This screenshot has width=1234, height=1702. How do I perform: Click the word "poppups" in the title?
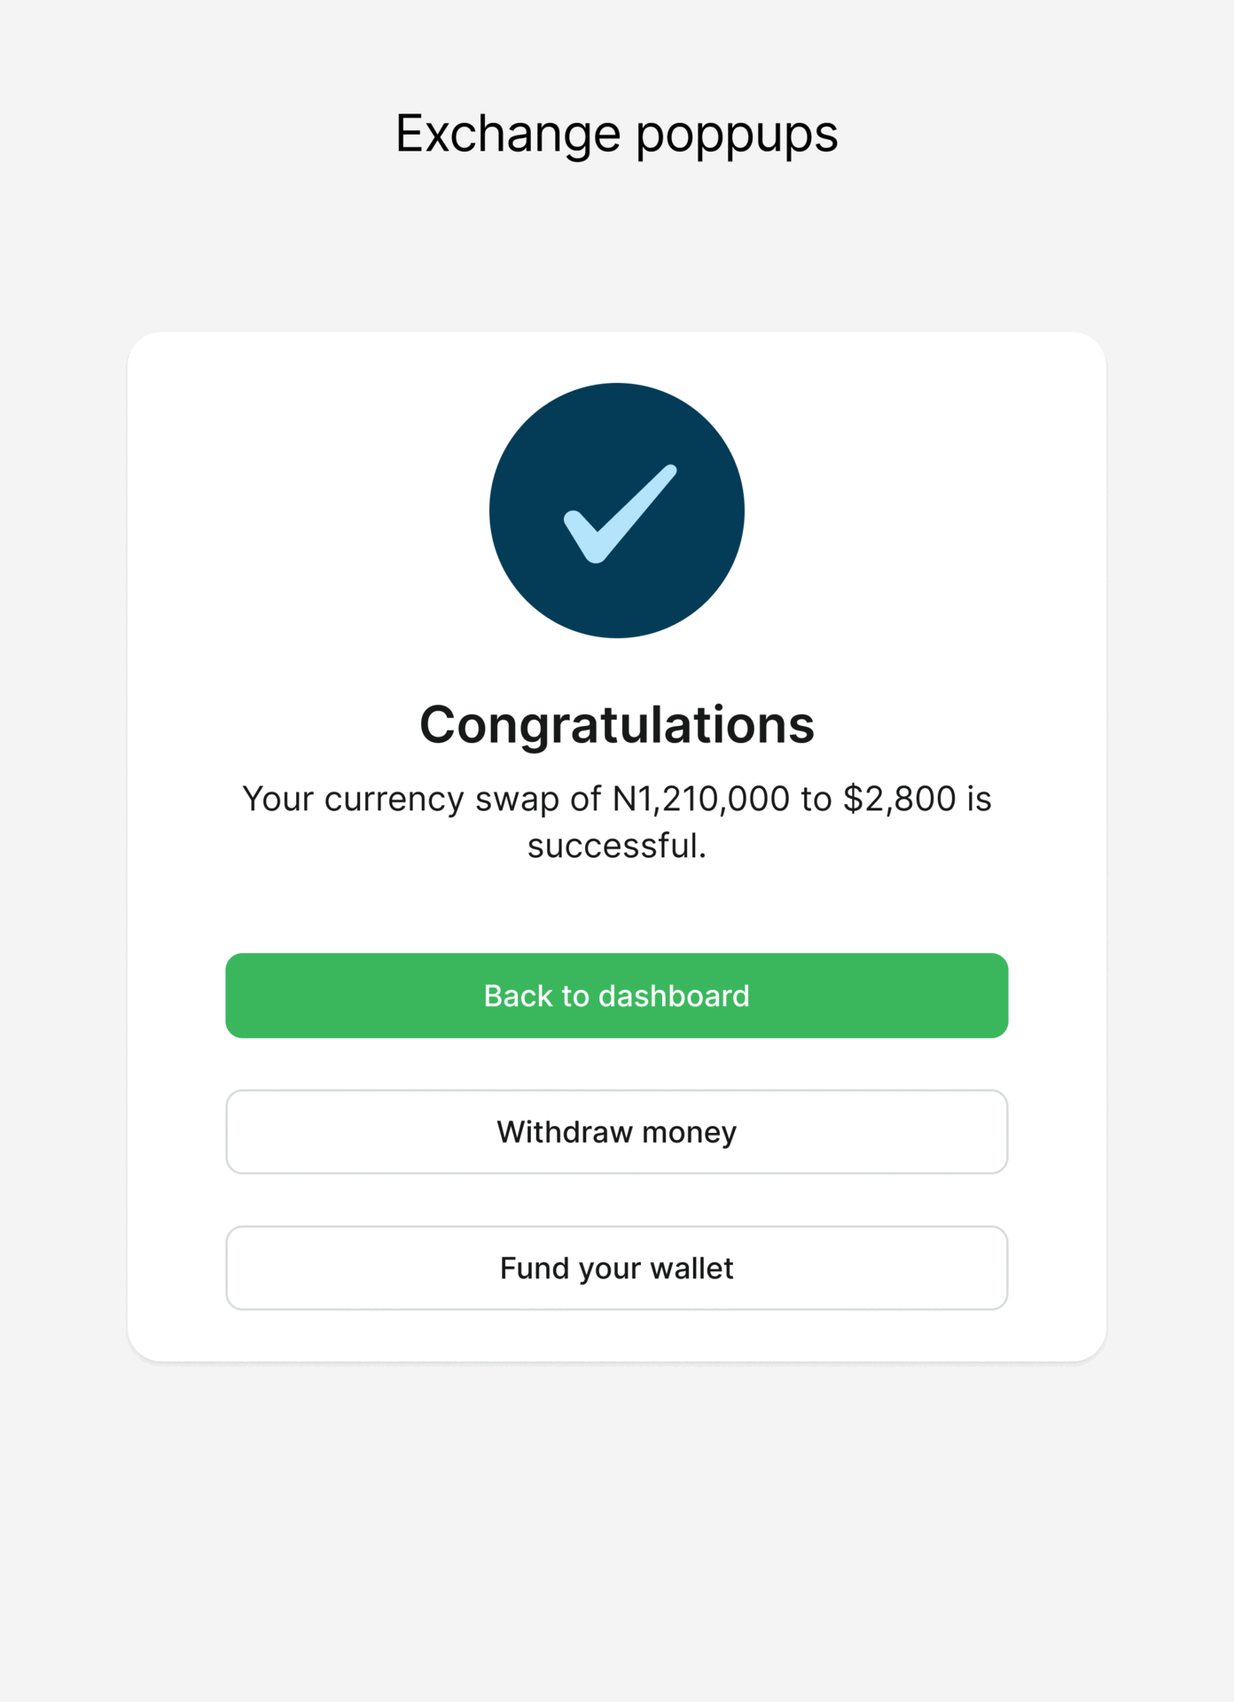[x=736, y=134]
